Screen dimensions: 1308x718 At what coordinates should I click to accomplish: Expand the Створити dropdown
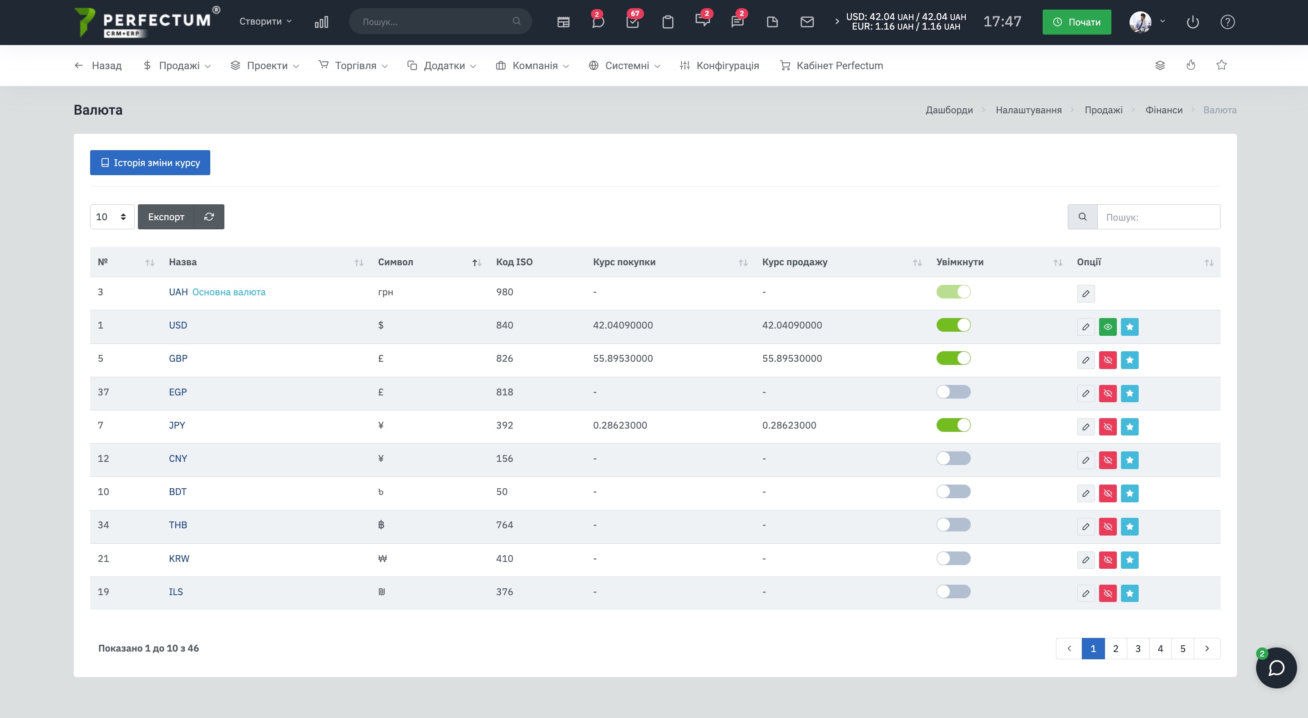(265, 21)
